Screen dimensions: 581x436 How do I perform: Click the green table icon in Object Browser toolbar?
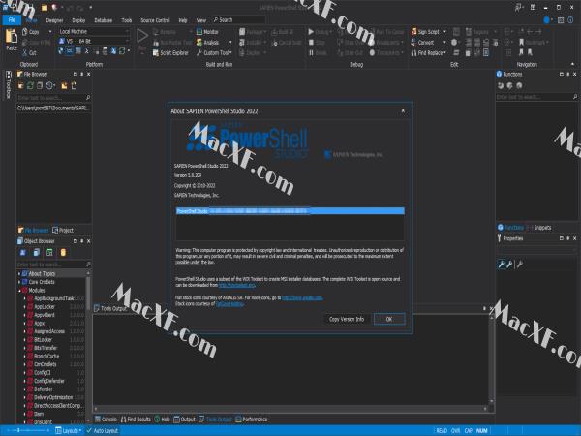(49, 253)
